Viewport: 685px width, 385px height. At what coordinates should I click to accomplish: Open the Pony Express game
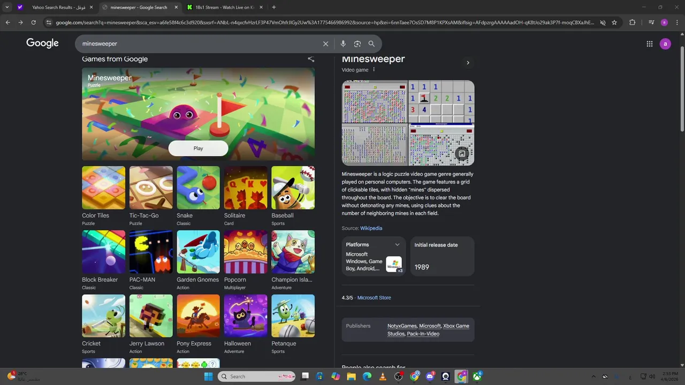[198, 316]
